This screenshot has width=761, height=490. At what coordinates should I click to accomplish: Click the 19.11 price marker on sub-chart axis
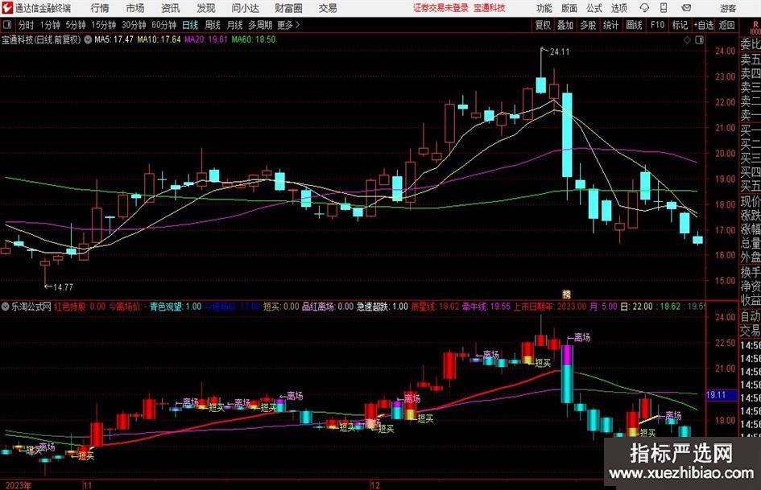tap(716, 395)
